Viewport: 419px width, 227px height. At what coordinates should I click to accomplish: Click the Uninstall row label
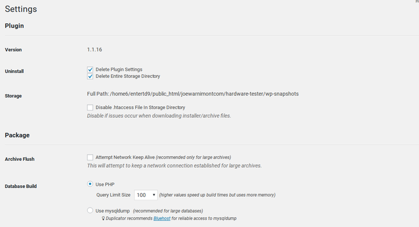[x=14, y=71]
